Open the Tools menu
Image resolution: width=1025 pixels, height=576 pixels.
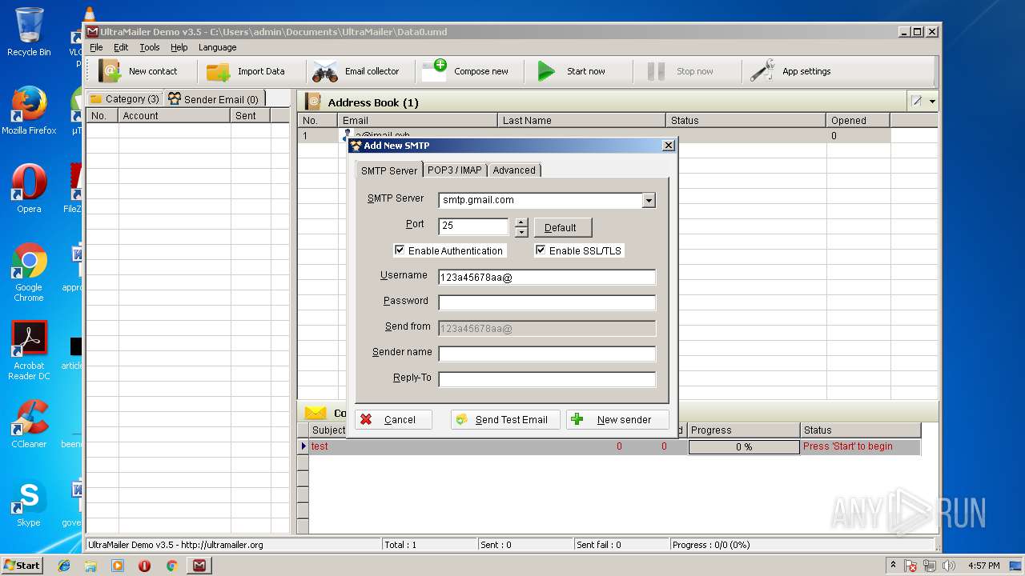point(150,47)
